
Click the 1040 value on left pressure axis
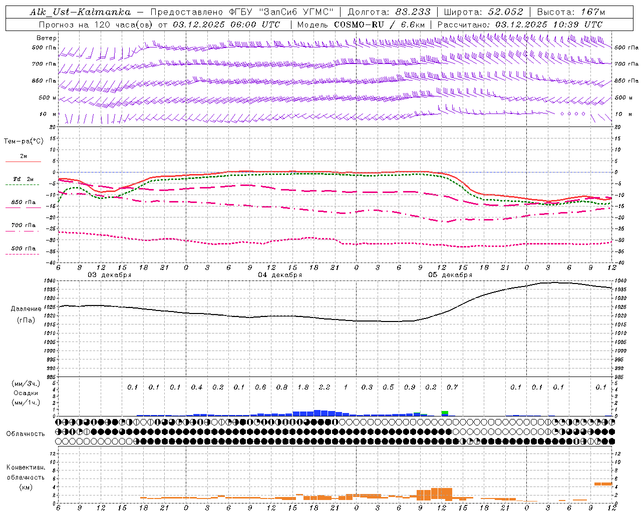(50, 280)
